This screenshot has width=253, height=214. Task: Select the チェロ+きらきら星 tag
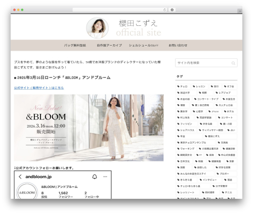pos(193,186)
